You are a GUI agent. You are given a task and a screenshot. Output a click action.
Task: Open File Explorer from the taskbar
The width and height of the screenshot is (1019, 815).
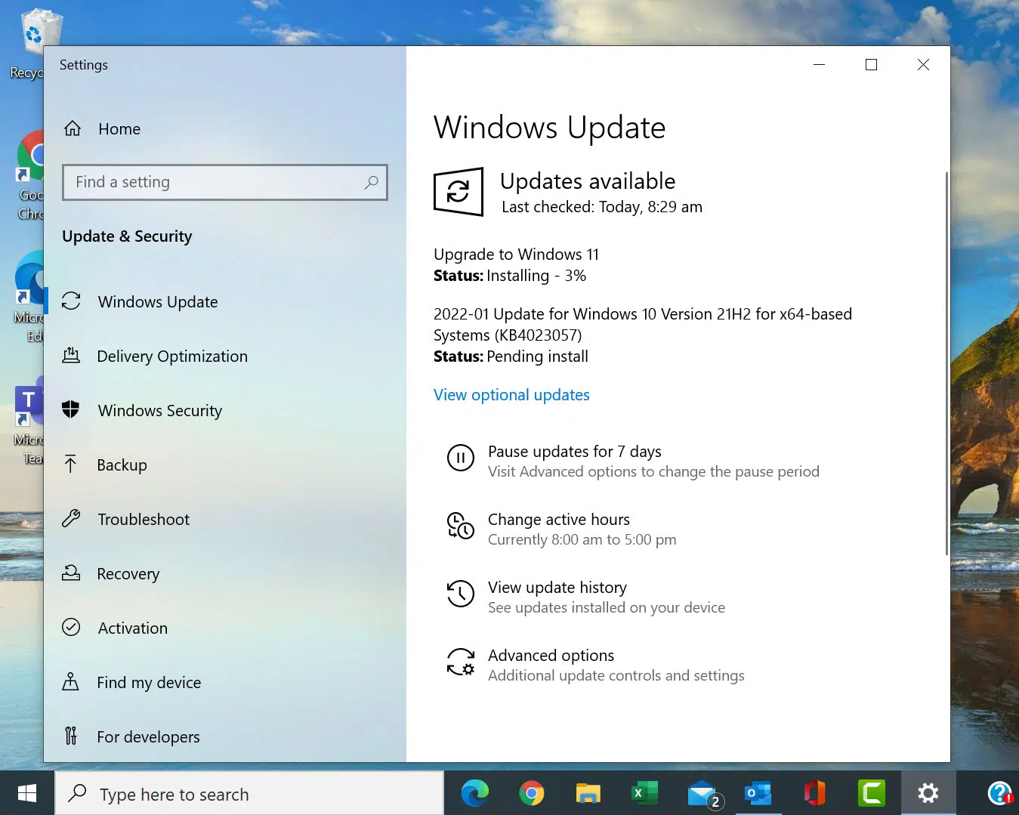point(588,793)
